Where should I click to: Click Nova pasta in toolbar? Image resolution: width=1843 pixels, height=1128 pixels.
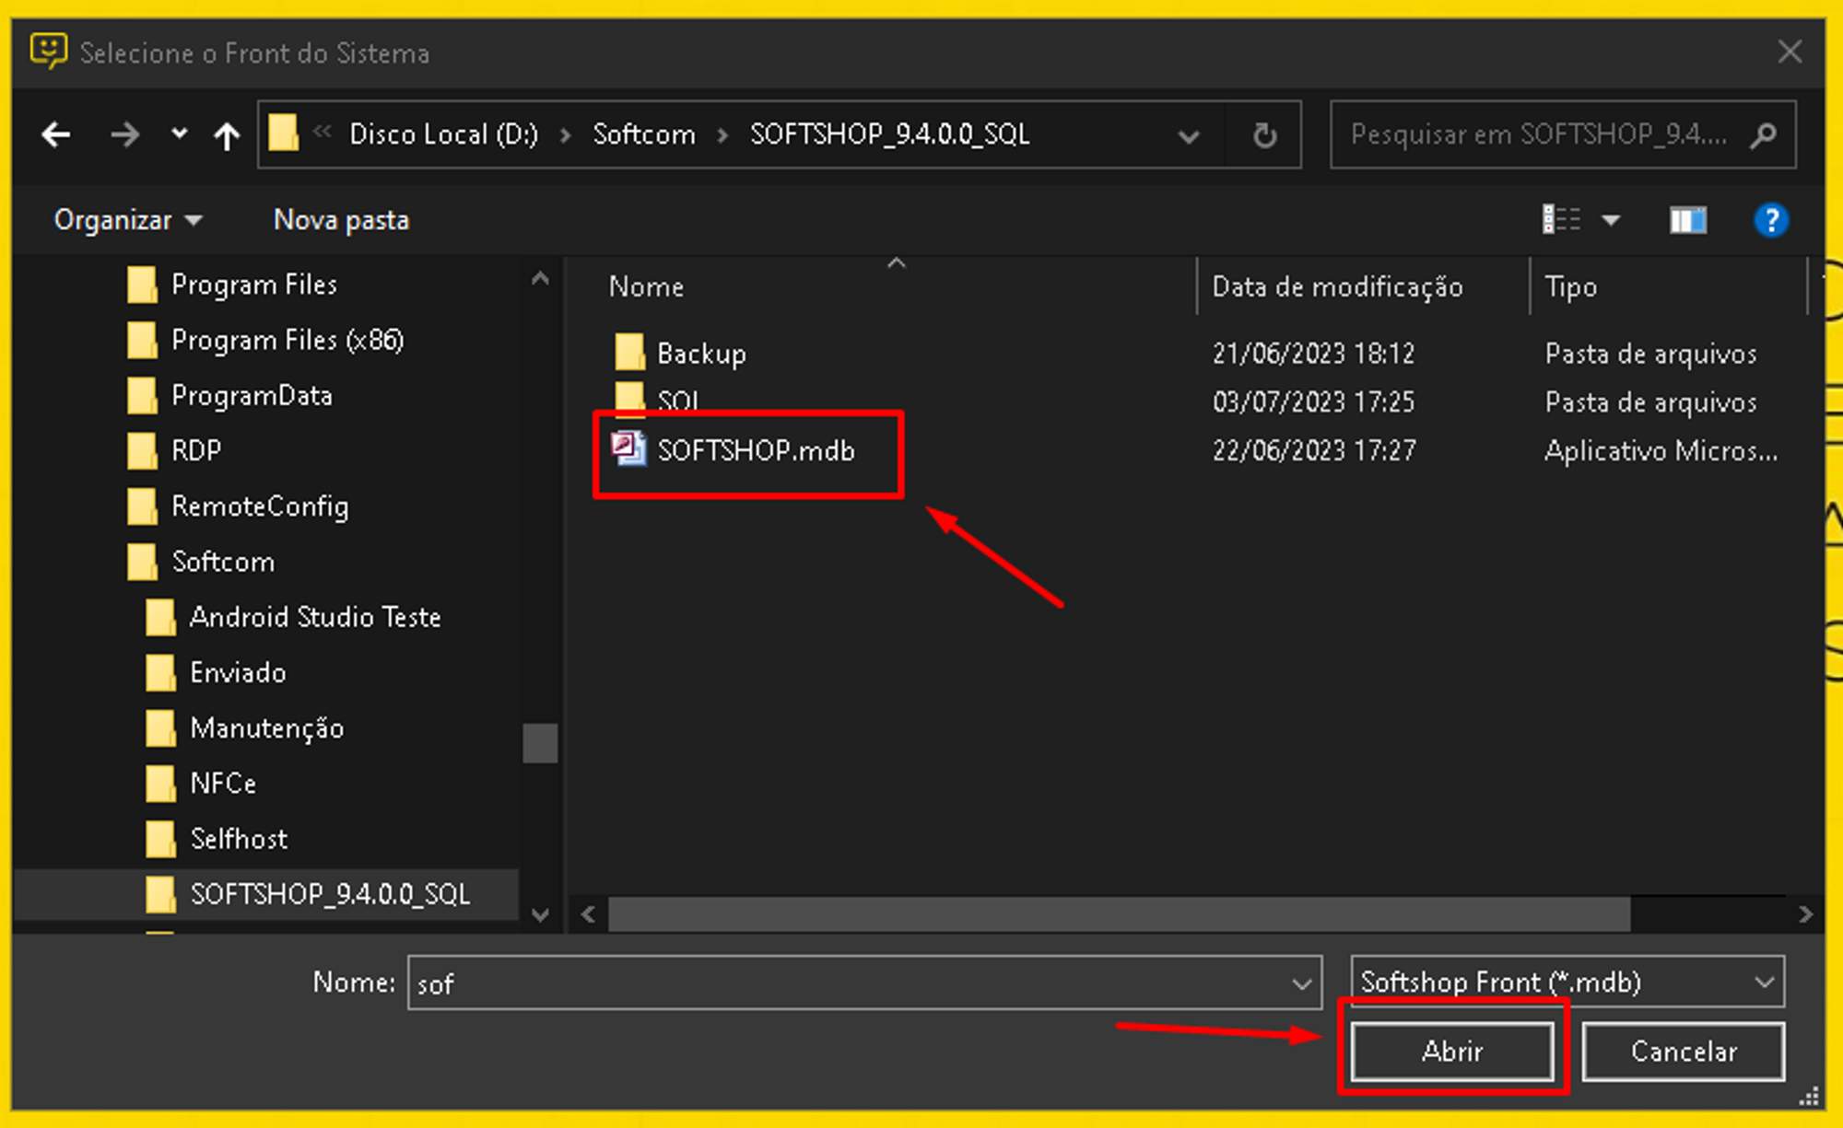(x=341, y=220)
